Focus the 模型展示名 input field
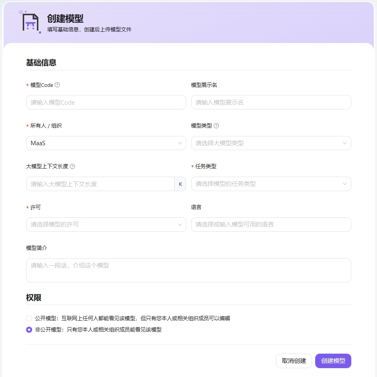This screenshot has height=377, width=377. tap(271, 102)
